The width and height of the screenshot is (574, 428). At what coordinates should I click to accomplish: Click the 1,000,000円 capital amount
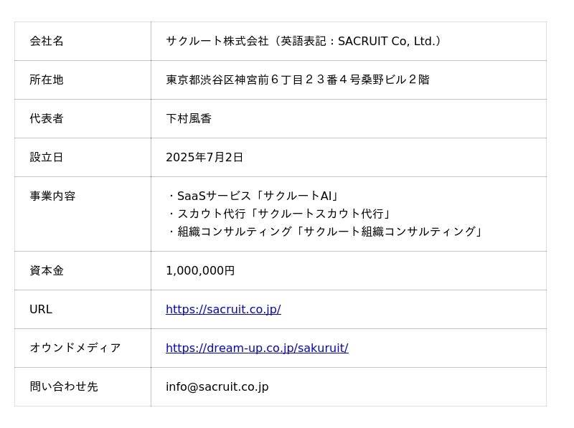click(x=200, y=270)
